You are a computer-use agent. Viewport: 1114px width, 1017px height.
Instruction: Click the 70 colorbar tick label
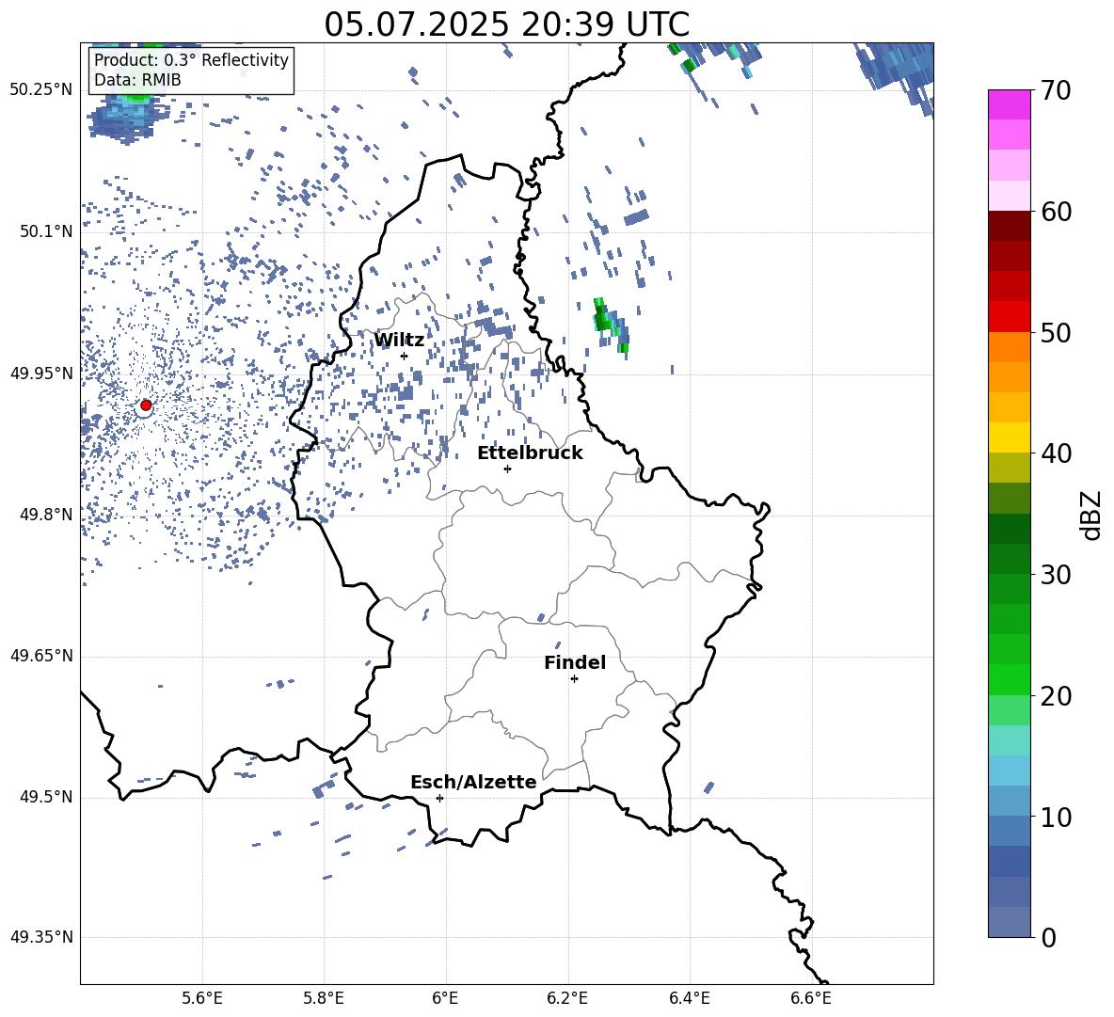[1056, 90]
